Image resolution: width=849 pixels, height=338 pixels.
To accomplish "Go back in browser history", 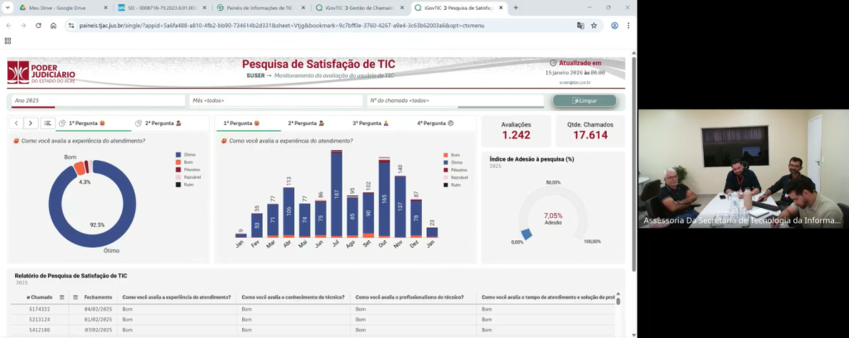I will coord(8,26).
